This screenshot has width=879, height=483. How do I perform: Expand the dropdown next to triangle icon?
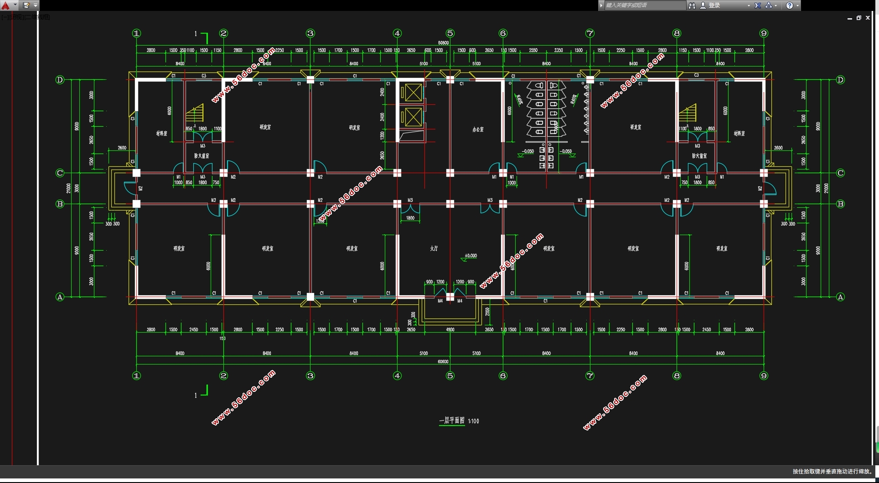(x=776, y=5)
